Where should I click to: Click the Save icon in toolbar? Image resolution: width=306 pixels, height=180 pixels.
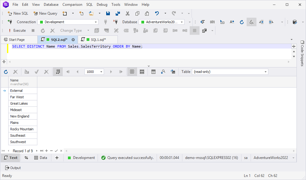click(x=108, y=13)
